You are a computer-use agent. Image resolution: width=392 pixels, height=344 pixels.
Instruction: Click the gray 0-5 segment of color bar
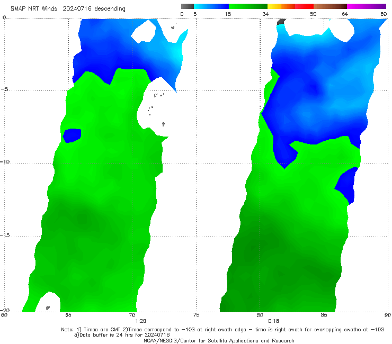188,6
